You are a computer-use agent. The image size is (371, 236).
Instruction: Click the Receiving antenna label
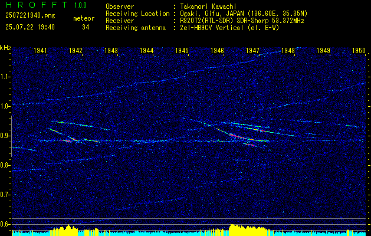pos(136,28)
